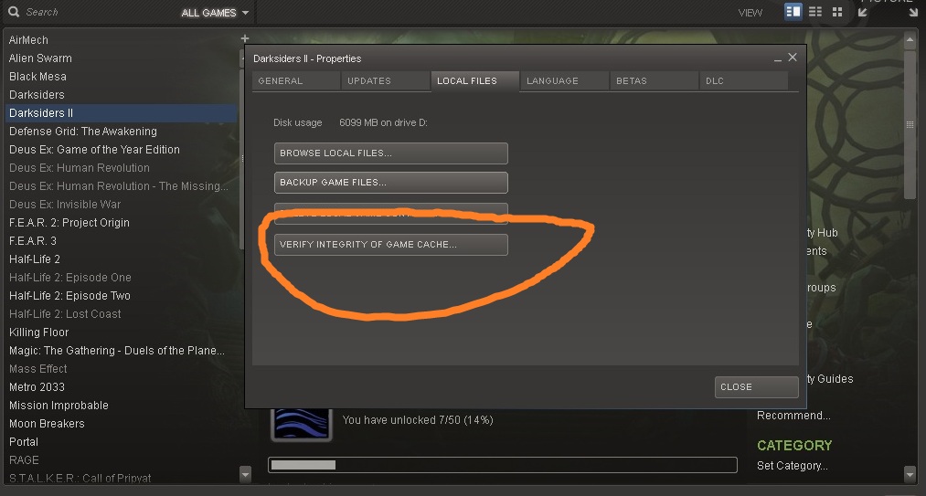Open the UPDATES tab

tap(385, 81)
